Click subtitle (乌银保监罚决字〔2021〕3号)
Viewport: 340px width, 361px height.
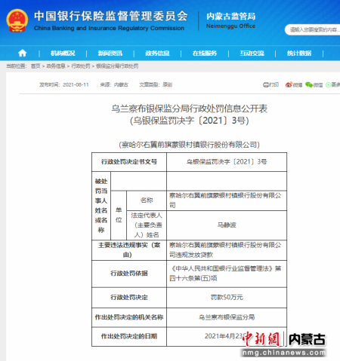(189, 121)
